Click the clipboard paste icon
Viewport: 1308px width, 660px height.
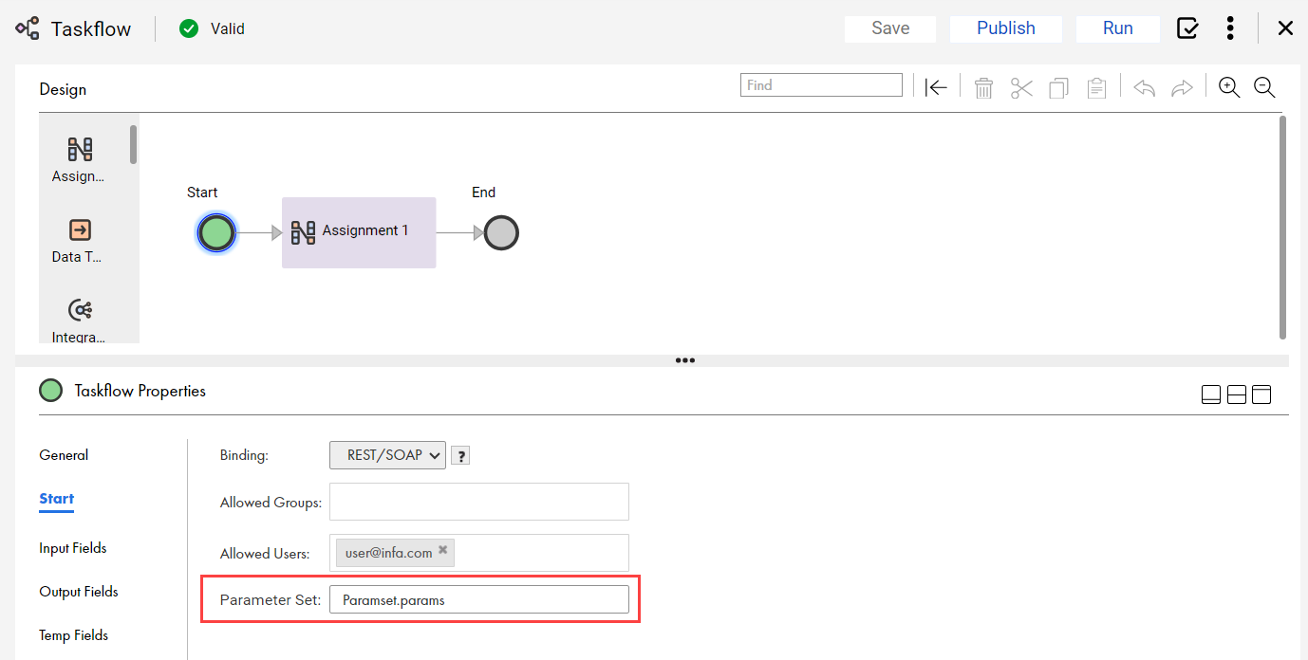pyautogui.click(x=1096, y=88)
